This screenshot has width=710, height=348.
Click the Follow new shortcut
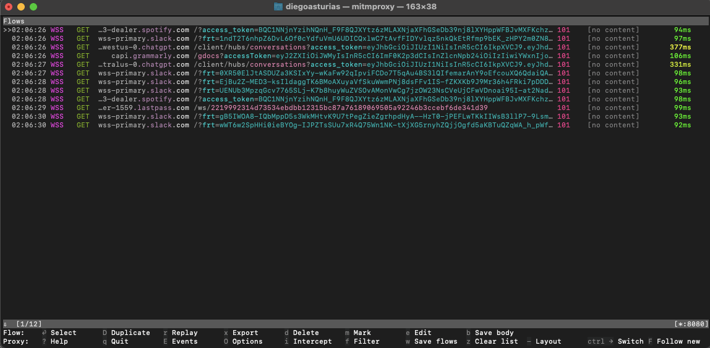(x=678, y=341)
